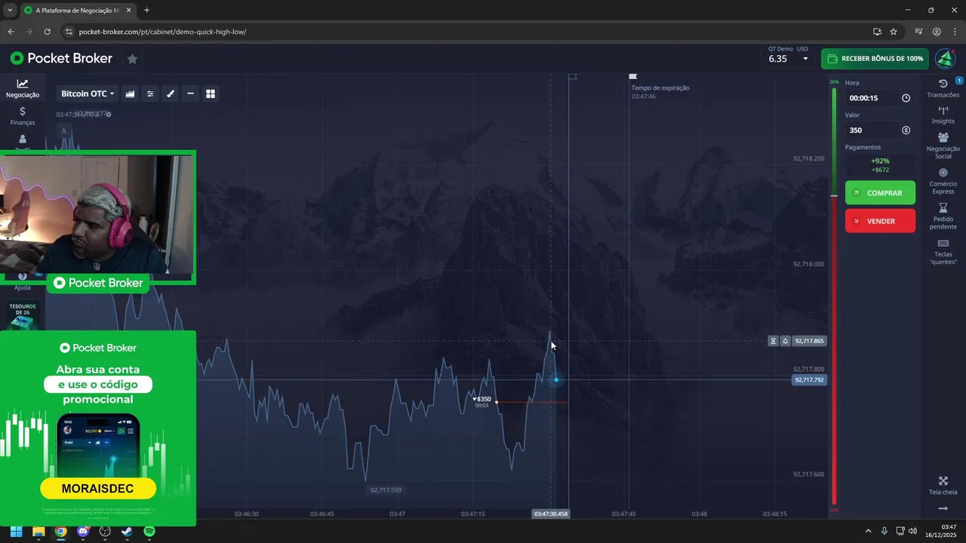Open the browser tab list dropdown
The height and width of the screenshot is (543, 966).
[10, 11]
